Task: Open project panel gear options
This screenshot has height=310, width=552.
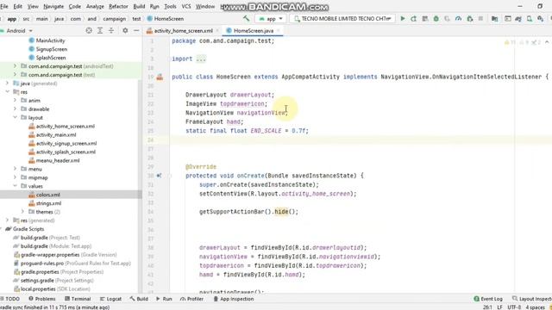Action: 125,31
